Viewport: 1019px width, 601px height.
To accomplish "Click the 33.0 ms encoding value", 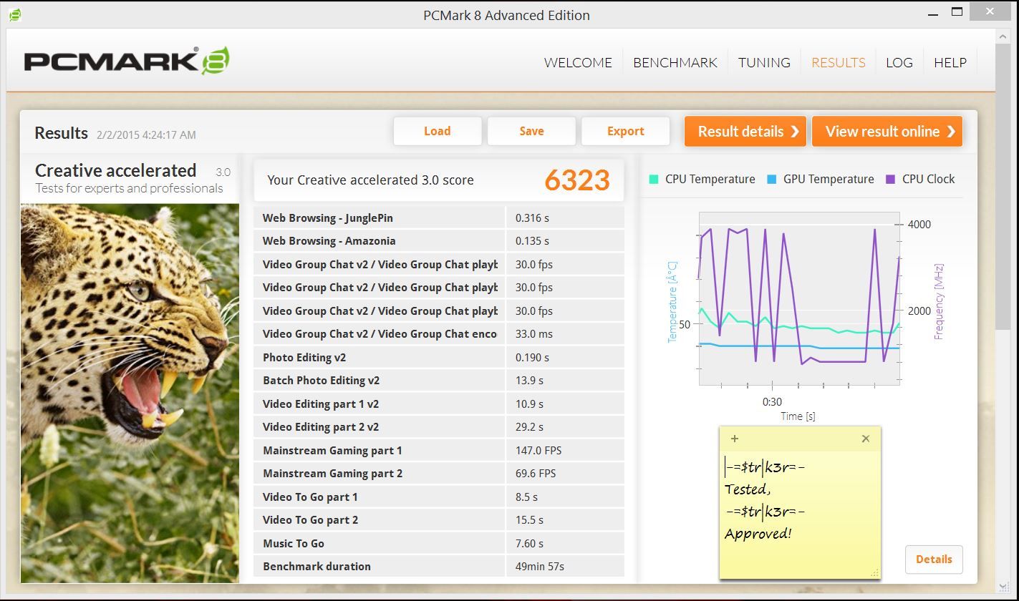I will pyautogui.click(x=534, y=334).
